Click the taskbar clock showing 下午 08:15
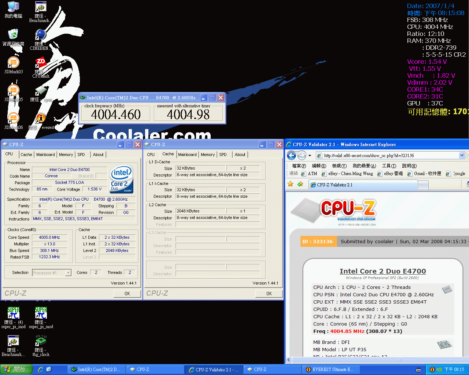469x375 pixels. click(454, 370)
